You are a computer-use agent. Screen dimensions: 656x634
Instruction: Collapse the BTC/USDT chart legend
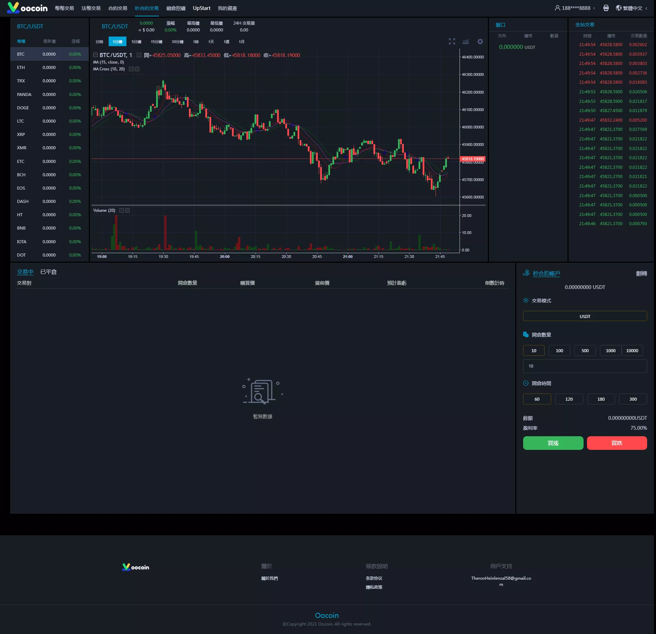96,55
